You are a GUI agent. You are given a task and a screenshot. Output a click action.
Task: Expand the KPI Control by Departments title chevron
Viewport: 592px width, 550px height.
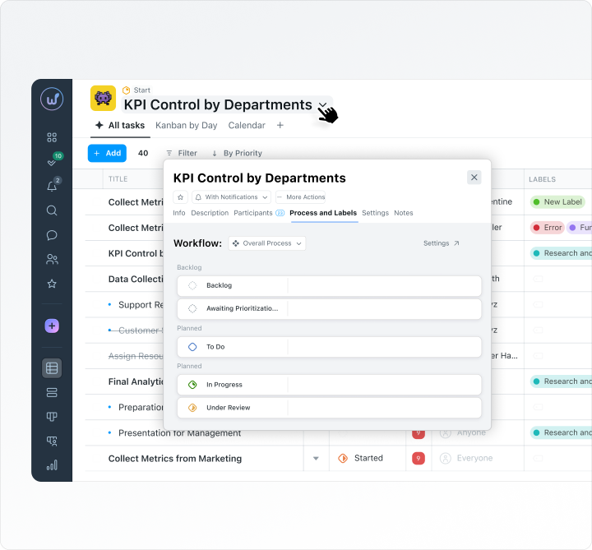pyautogui.click(x=323, y=105)
